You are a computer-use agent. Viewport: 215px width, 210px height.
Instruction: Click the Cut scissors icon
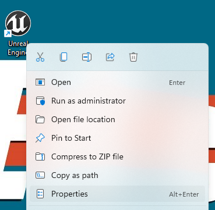40,57
